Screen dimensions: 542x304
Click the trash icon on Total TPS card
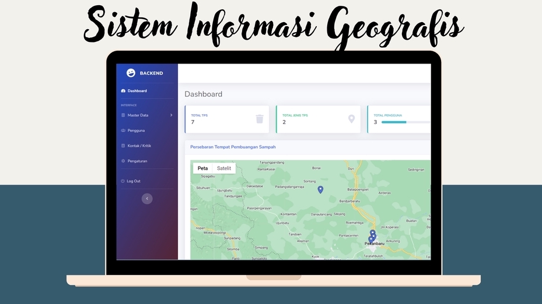[x=260, y=119]
